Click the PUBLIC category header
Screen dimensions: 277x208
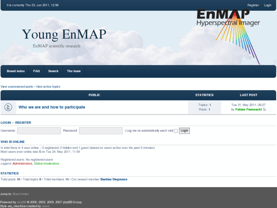click(94, 95)
